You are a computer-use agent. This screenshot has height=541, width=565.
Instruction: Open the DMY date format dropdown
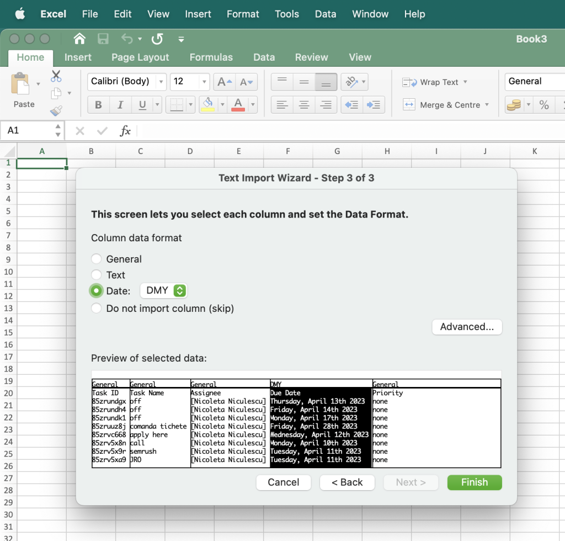(x=163, y=290)
